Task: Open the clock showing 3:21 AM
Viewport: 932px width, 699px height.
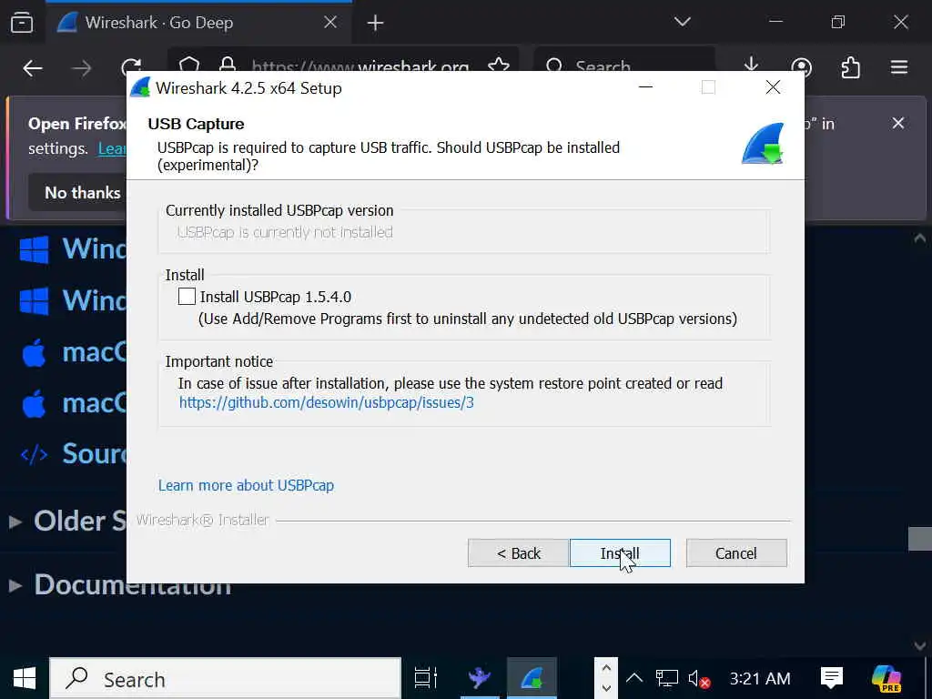Action: (760, 678)
